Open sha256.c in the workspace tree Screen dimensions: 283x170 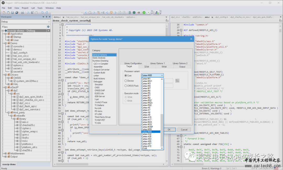tap(27, 150)
